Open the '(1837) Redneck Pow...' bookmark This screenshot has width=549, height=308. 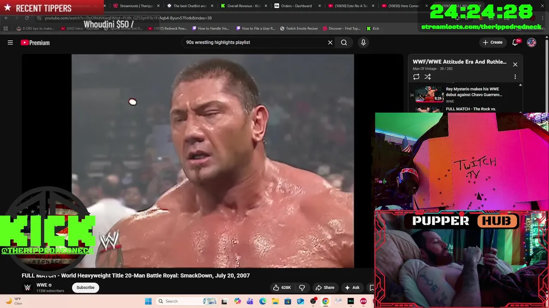coord(168,28)
